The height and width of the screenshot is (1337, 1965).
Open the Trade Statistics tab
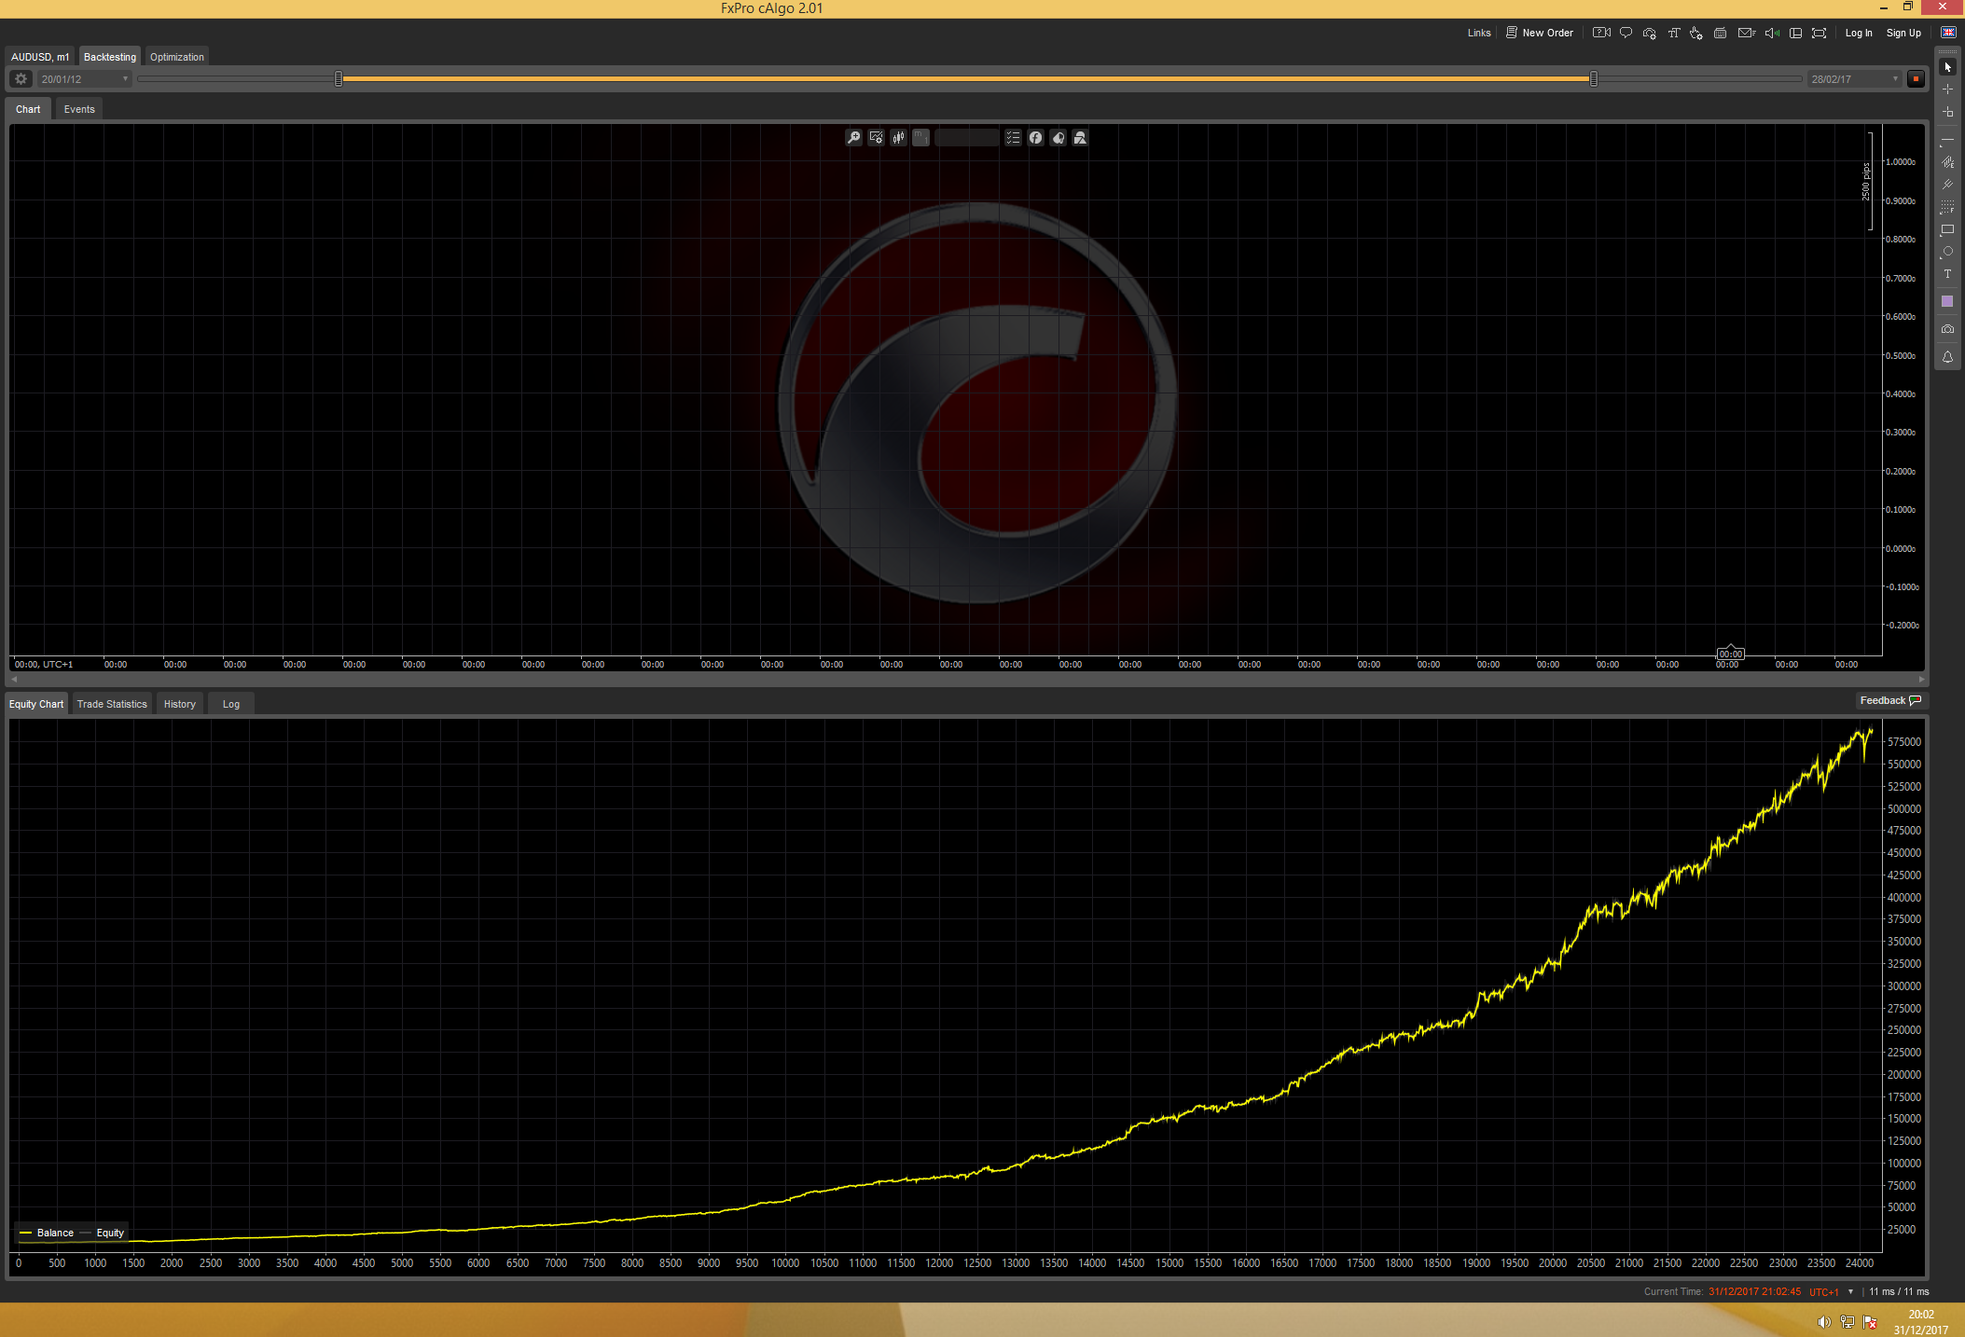(x=112, y=704)
